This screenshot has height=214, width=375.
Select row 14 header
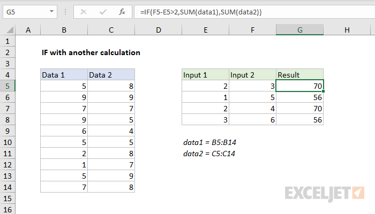tap(8, 187)
